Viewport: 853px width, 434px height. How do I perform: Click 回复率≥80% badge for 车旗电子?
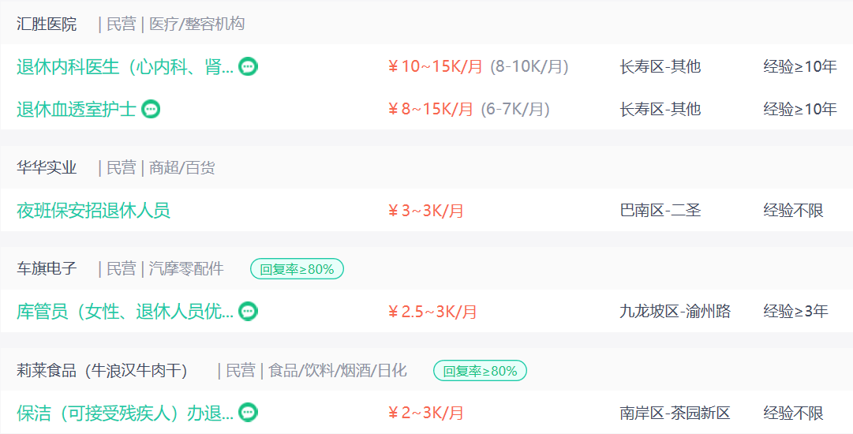[297, 268]
